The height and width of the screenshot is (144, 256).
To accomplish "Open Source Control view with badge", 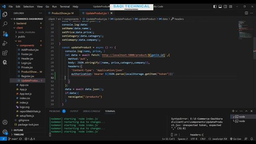I will (5, 34).
